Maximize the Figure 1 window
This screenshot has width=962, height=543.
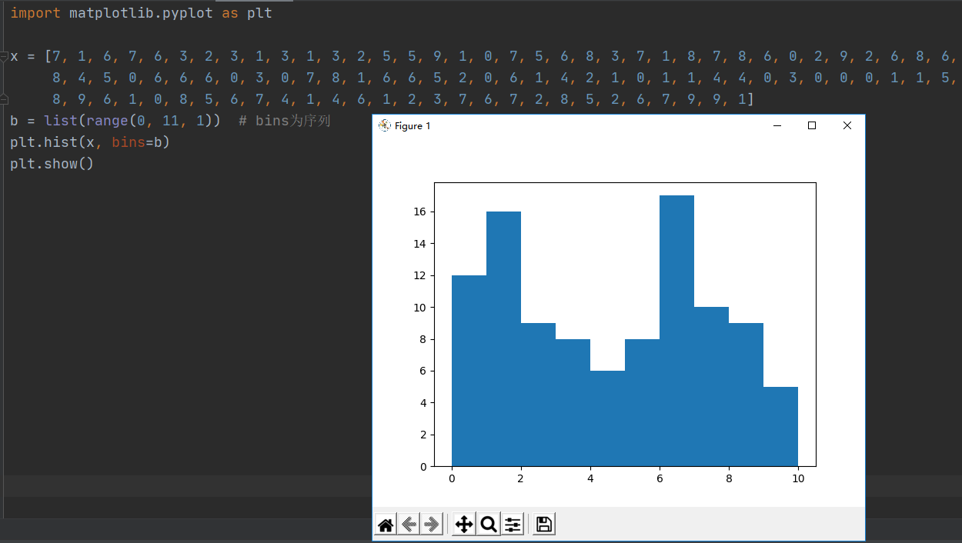(x=812, y=125)
